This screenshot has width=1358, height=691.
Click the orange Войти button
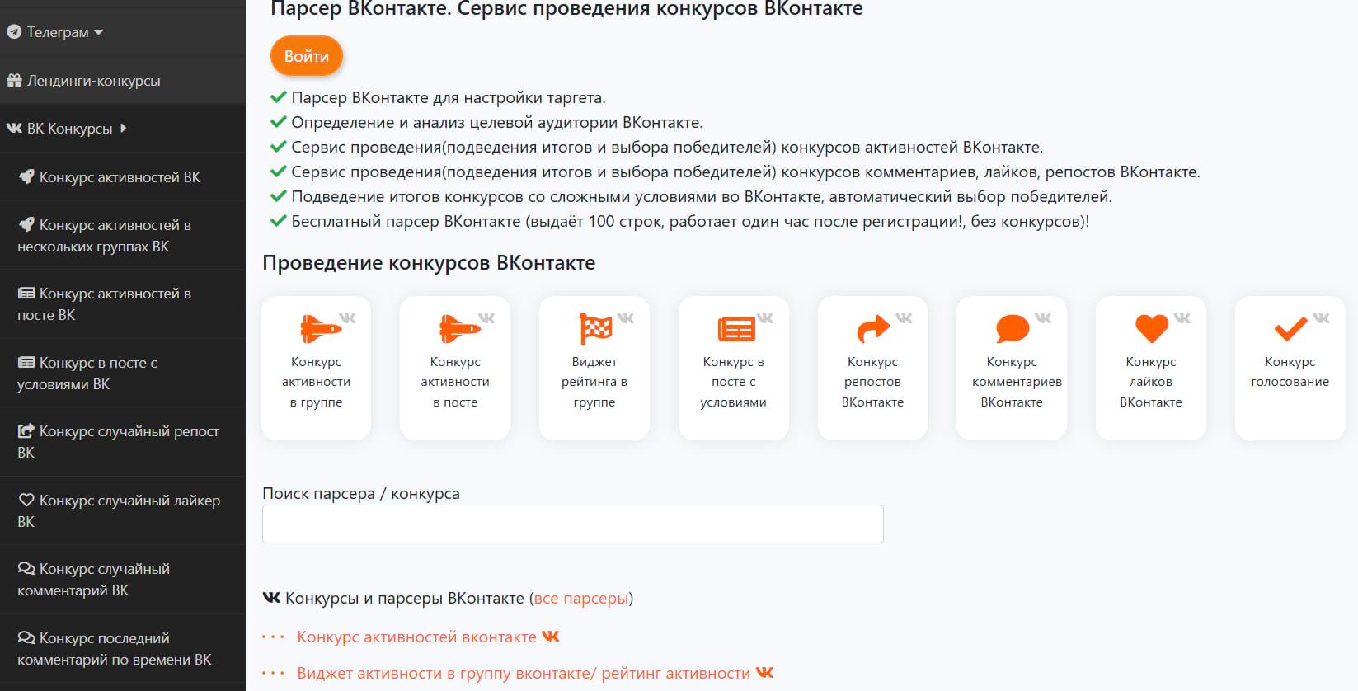click(x=306, y=56)
